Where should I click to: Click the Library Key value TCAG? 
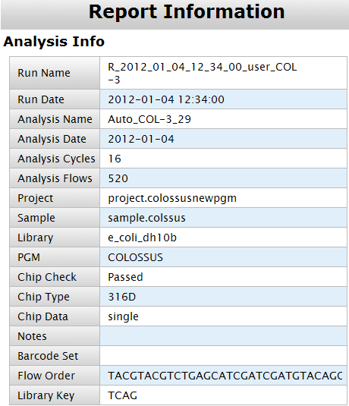tap(122, 395)
